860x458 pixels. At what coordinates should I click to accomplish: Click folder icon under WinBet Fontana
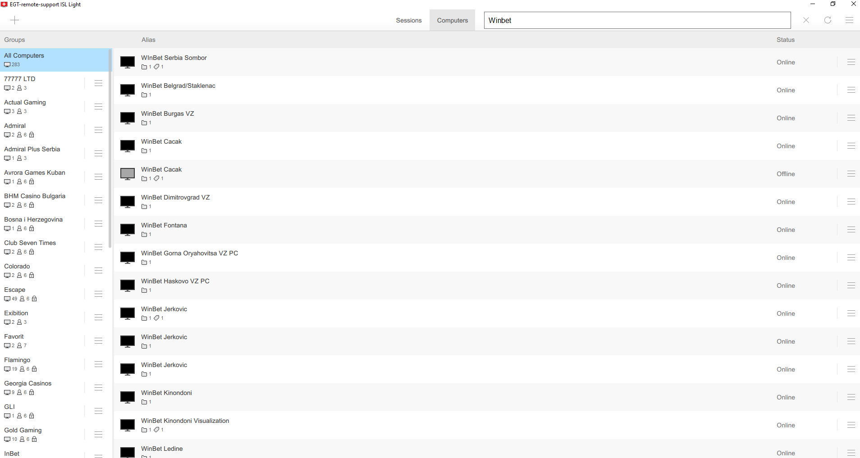(144, 235)
